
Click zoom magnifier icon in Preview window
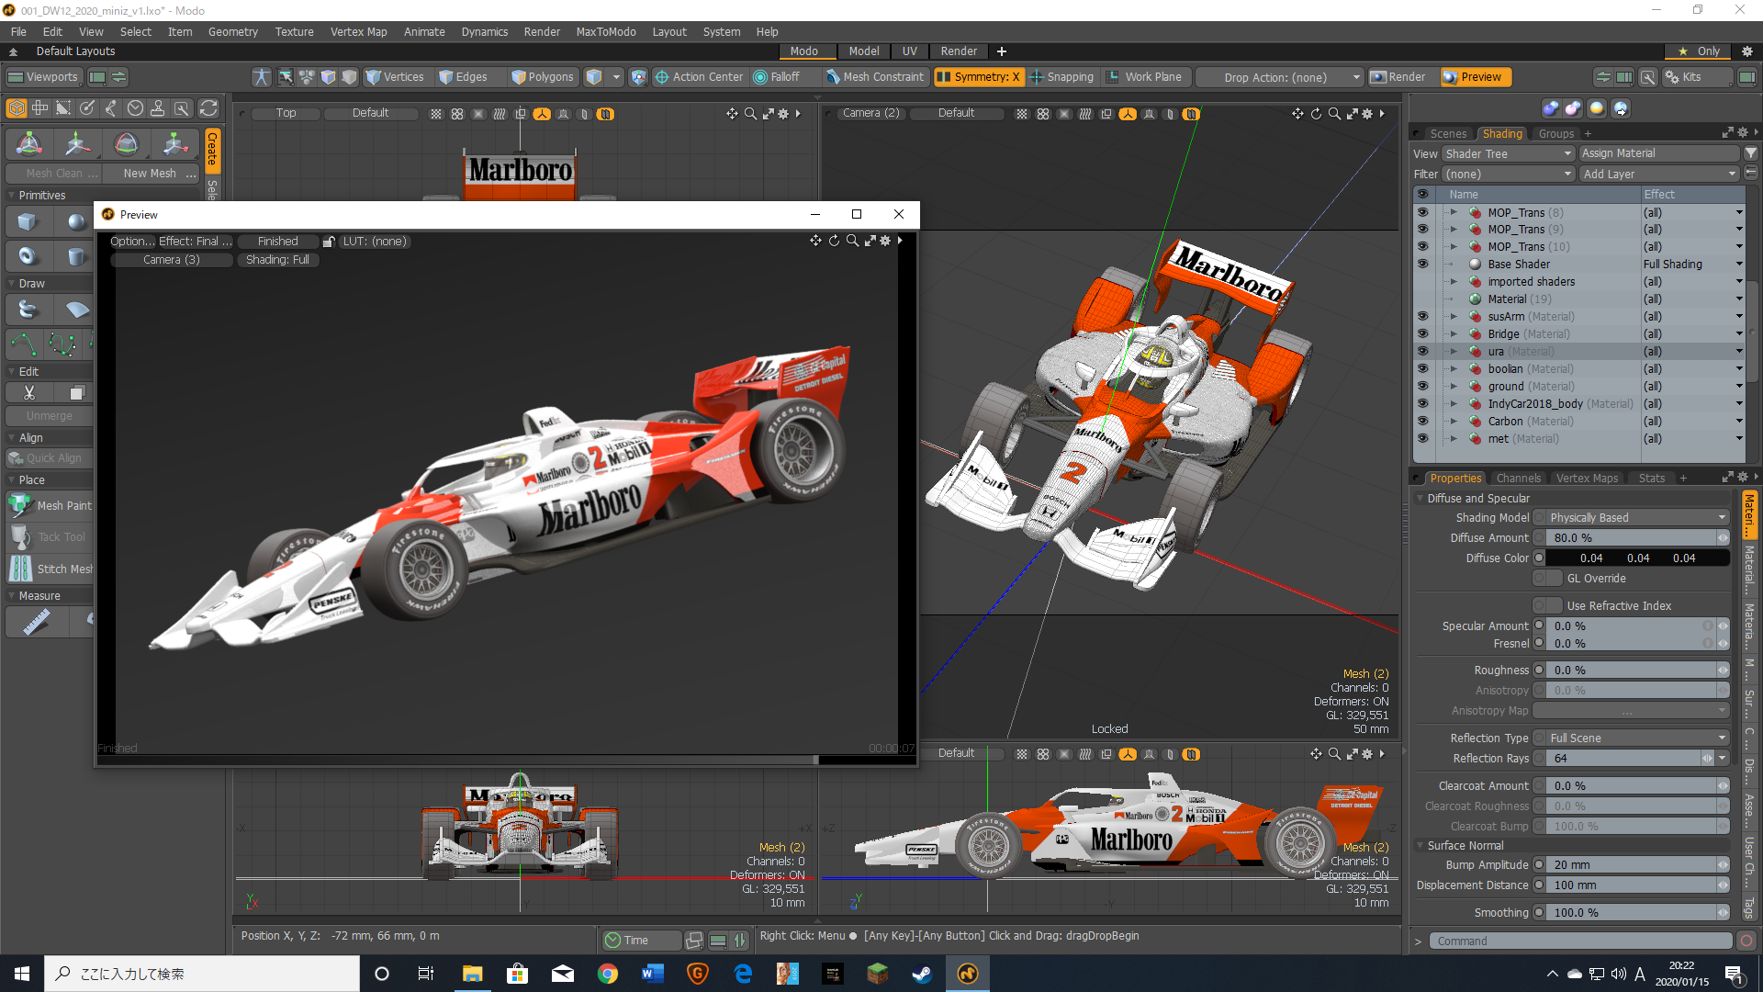click(x=852, y=241)
